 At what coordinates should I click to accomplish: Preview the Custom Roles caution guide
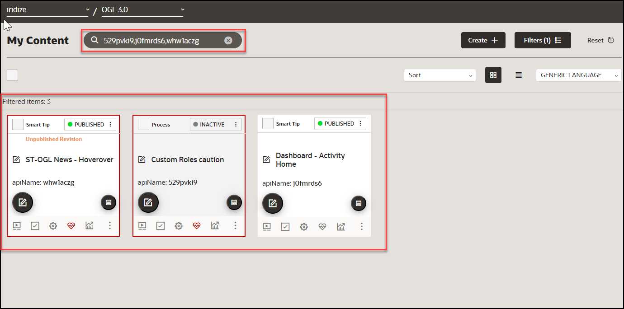[x=142, y=226]
